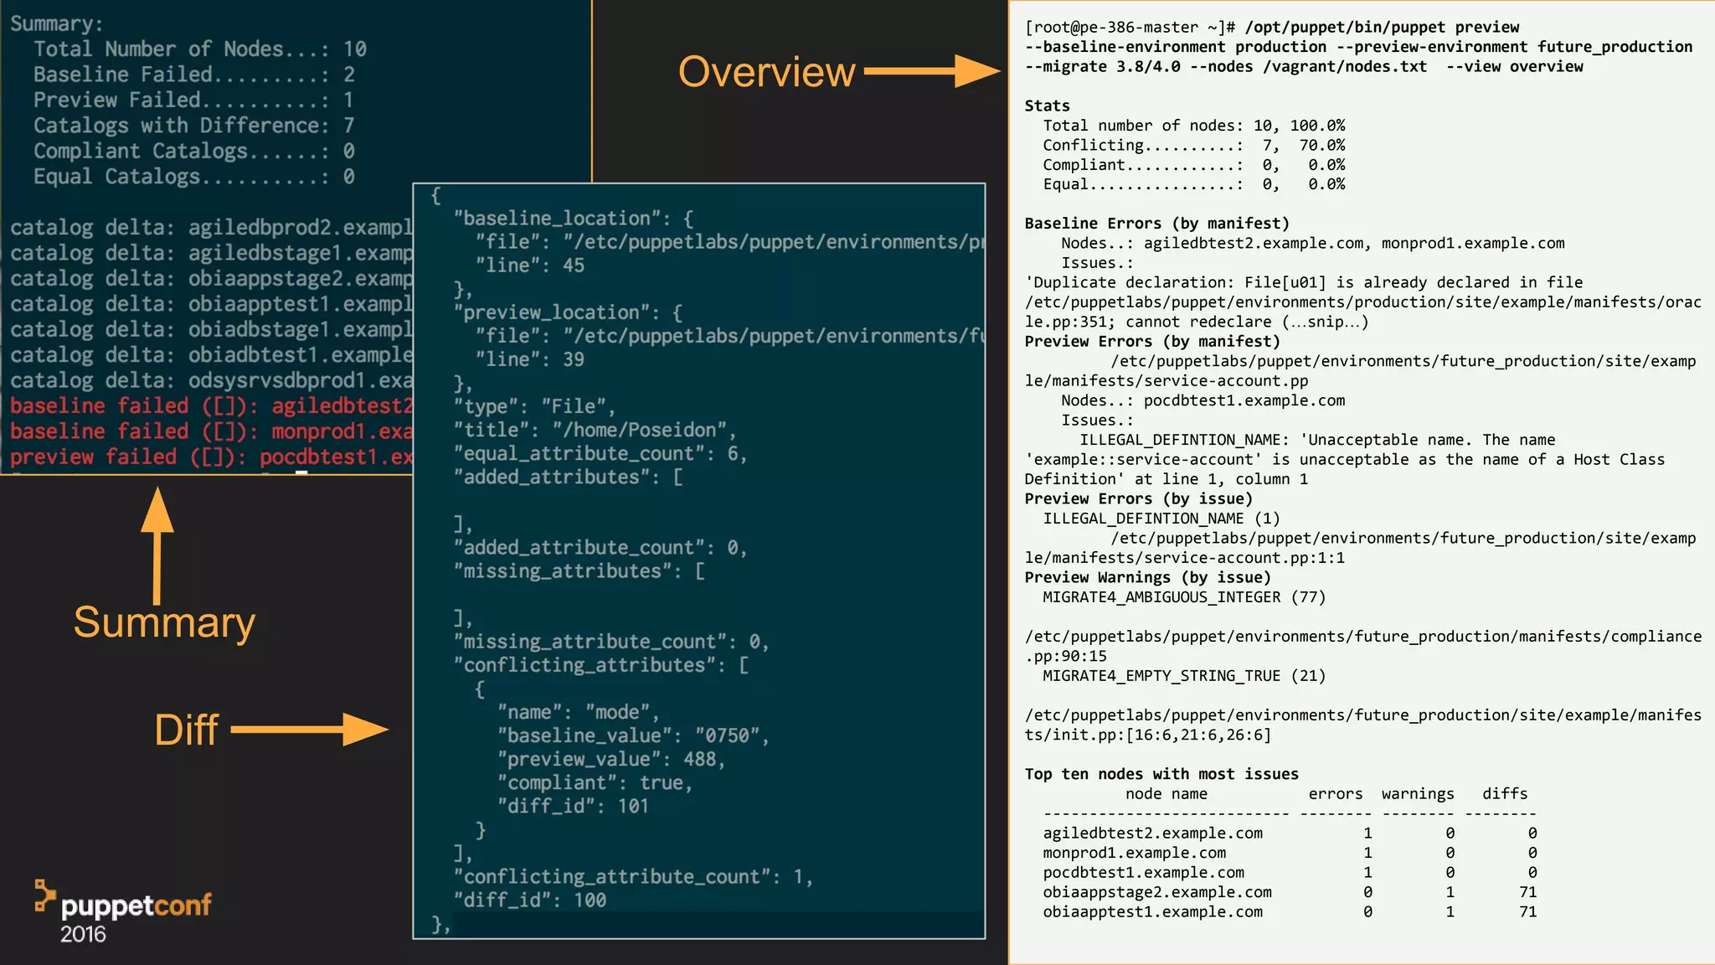Click the "added_attribute_count": 0 entry

(x=600, y=548)
